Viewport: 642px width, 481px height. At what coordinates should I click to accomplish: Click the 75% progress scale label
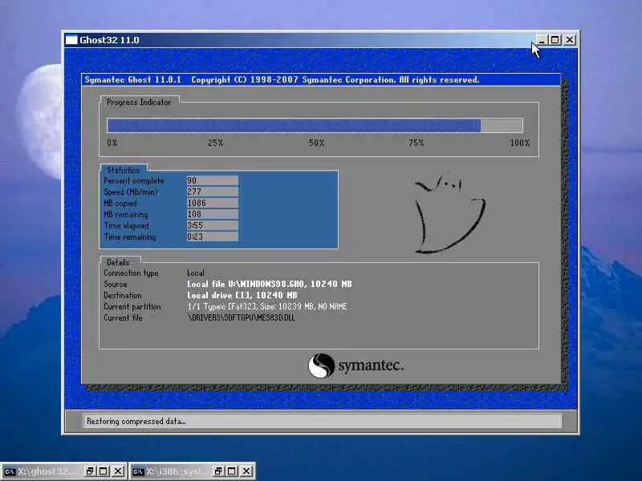tap(416, 143)
